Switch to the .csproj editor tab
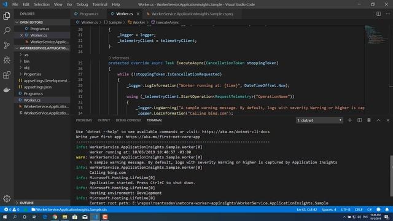Viewport: 393px width, 221px height. coord(192,14)
